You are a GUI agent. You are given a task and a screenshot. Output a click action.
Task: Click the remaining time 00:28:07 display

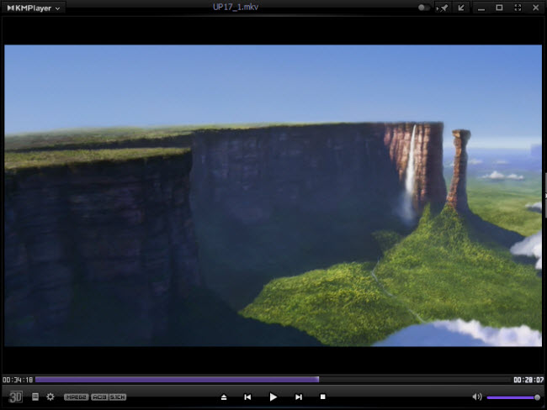[528, 380]
